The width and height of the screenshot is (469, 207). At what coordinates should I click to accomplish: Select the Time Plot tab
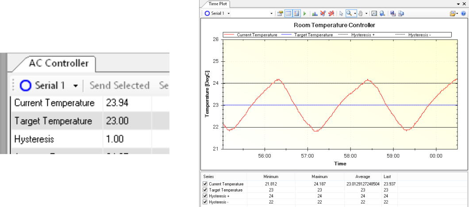tap(215, 4)
